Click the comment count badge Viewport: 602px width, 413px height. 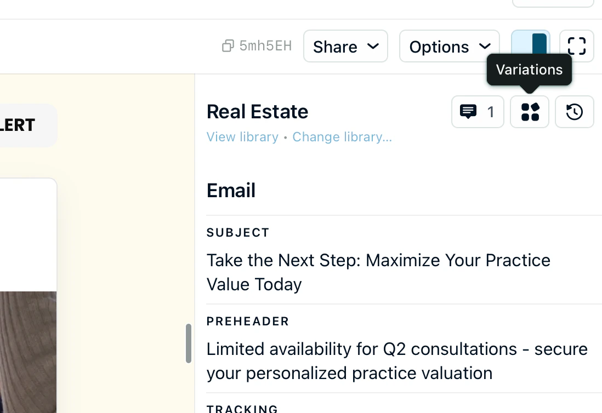[x=491, y=112]
